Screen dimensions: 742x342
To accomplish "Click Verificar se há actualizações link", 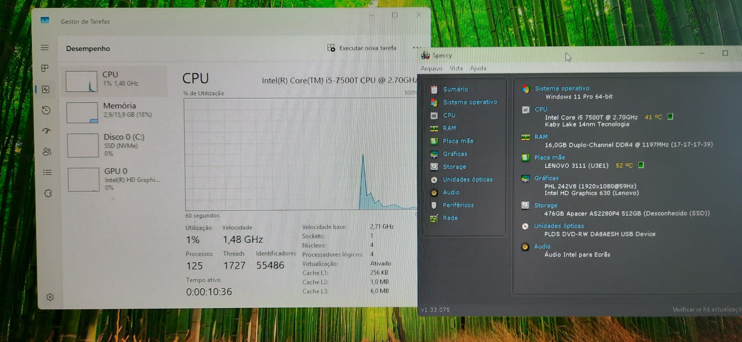I will [x=707, y=309].
